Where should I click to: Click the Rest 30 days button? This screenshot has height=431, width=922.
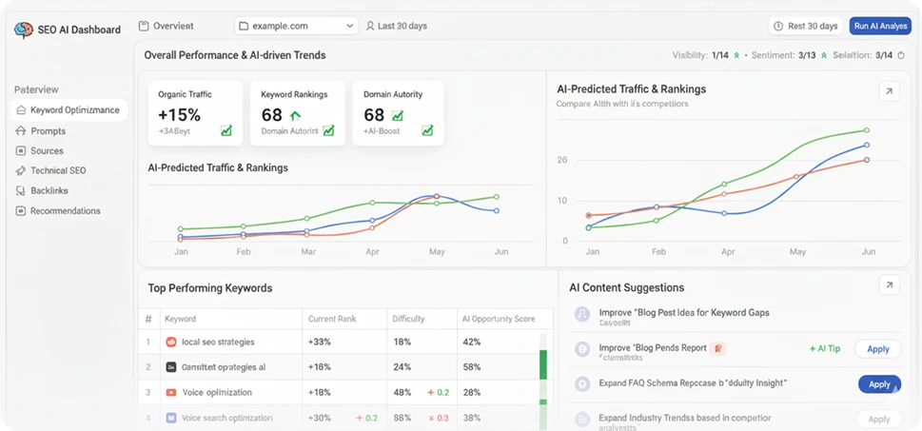(806, 26)
